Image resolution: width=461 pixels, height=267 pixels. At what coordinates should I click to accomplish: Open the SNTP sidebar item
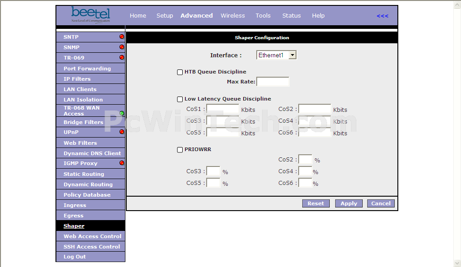[x=91, y=37]
